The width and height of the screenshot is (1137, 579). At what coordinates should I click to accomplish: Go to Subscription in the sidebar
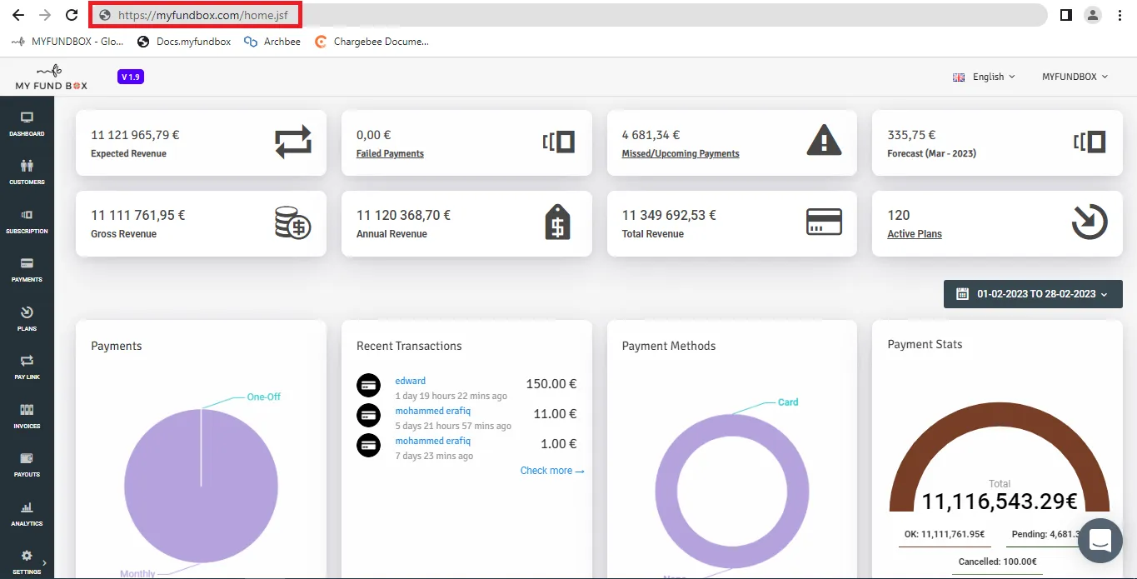27,221
